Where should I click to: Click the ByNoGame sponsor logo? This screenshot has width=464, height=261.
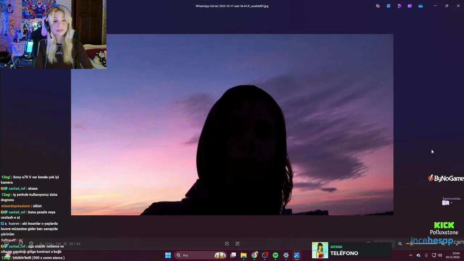(x=446, y=178)
